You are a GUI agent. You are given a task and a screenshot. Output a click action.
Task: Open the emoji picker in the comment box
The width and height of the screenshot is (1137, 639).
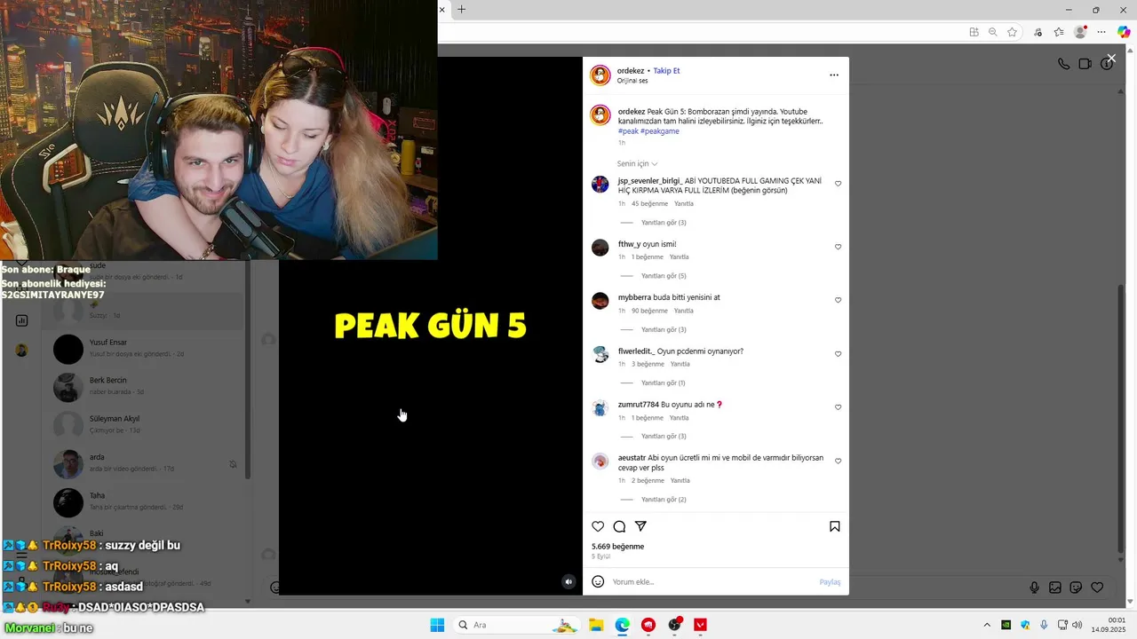point(598,582)
